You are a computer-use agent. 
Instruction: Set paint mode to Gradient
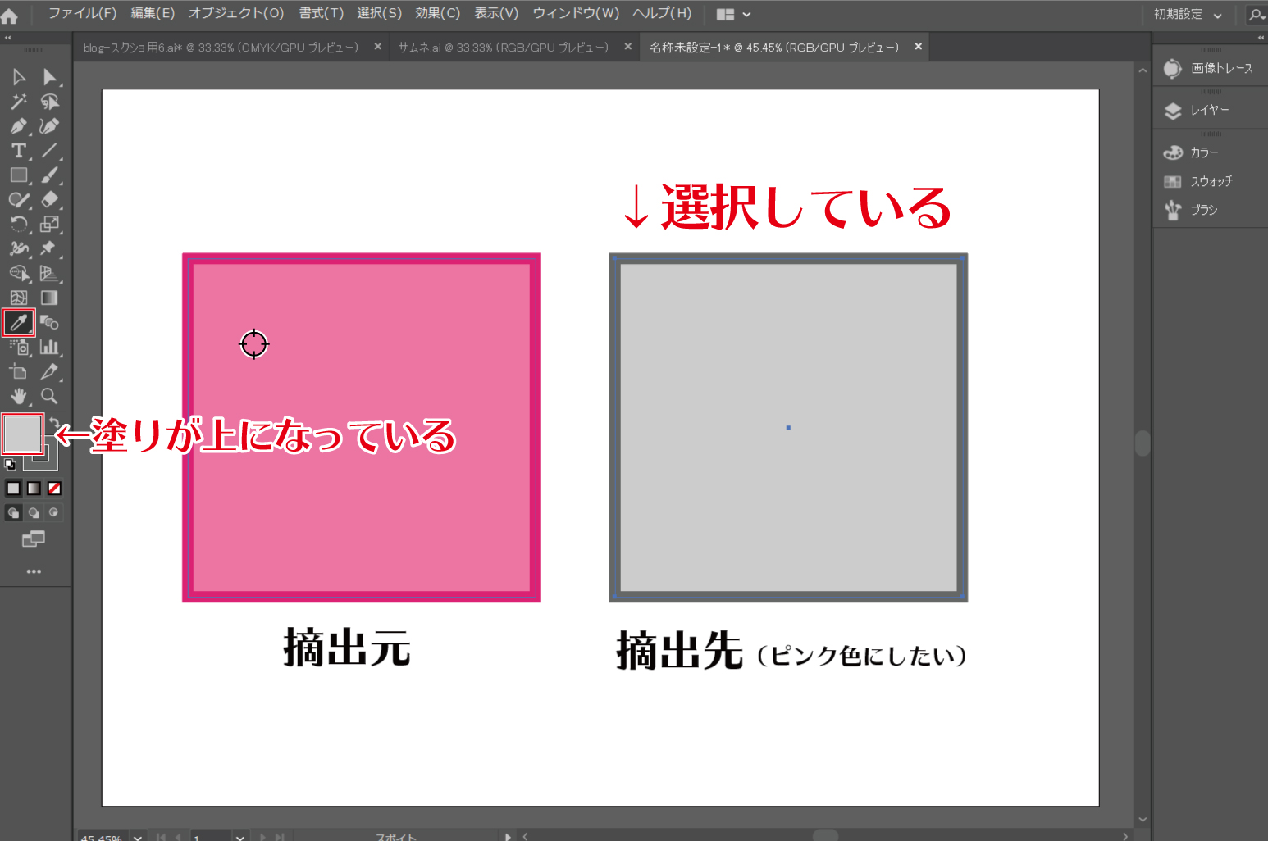(x=34, y=489)
